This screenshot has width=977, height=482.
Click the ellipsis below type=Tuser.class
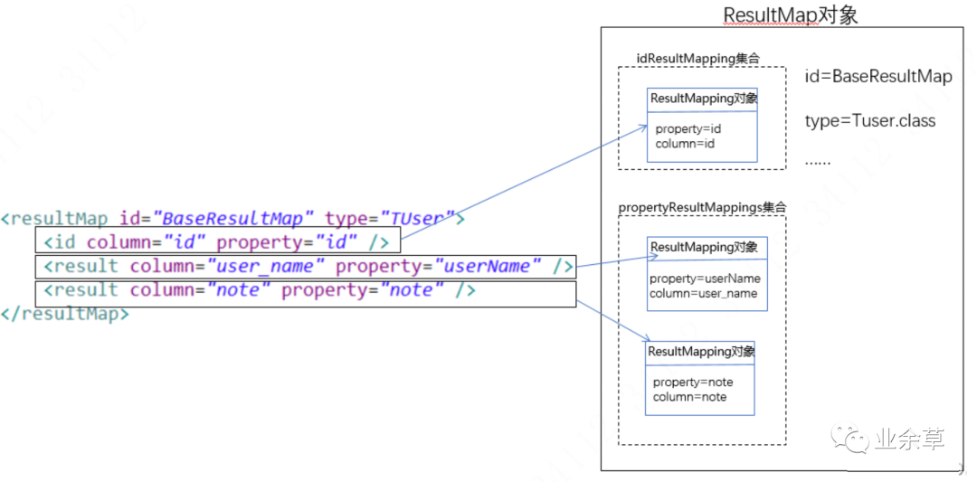click(x=818, y=160)
